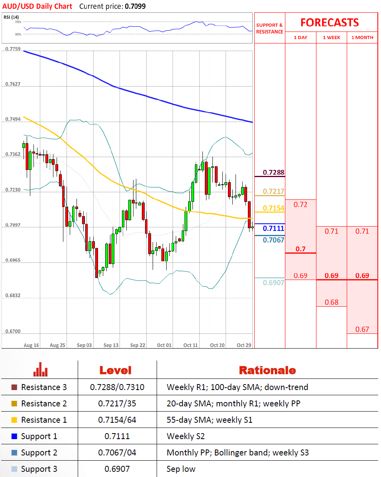Click the Oct 29 date axis label
This screenshot has width=381, height=477.
click(244, 345)
